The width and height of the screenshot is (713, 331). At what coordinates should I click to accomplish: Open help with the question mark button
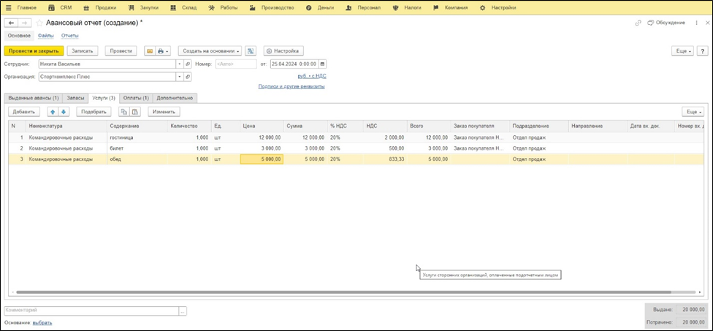point(702,51)
